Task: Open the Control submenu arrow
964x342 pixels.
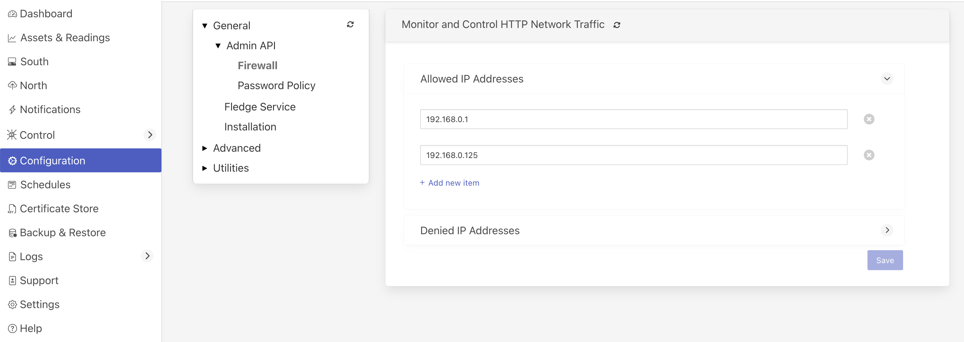Action: point(150,135)
